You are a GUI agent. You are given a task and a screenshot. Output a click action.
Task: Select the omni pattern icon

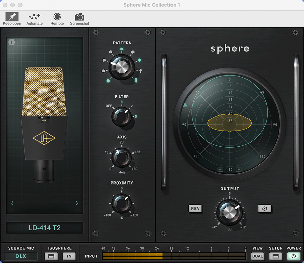coord(108,81)
